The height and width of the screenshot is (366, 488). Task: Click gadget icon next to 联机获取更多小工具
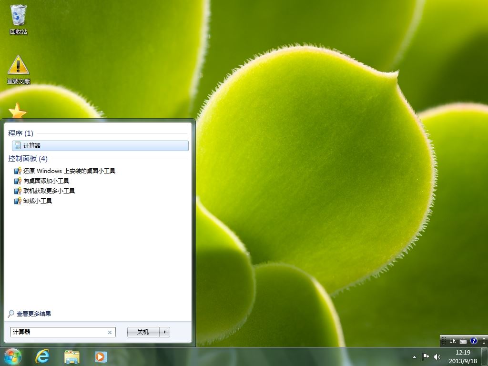pos(18,191)
